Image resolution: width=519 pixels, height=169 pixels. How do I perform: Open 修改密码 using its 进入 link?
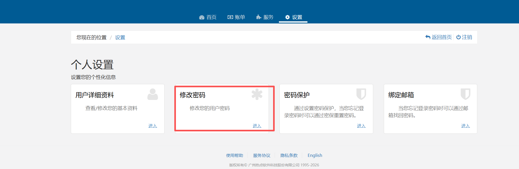point(257,126)
